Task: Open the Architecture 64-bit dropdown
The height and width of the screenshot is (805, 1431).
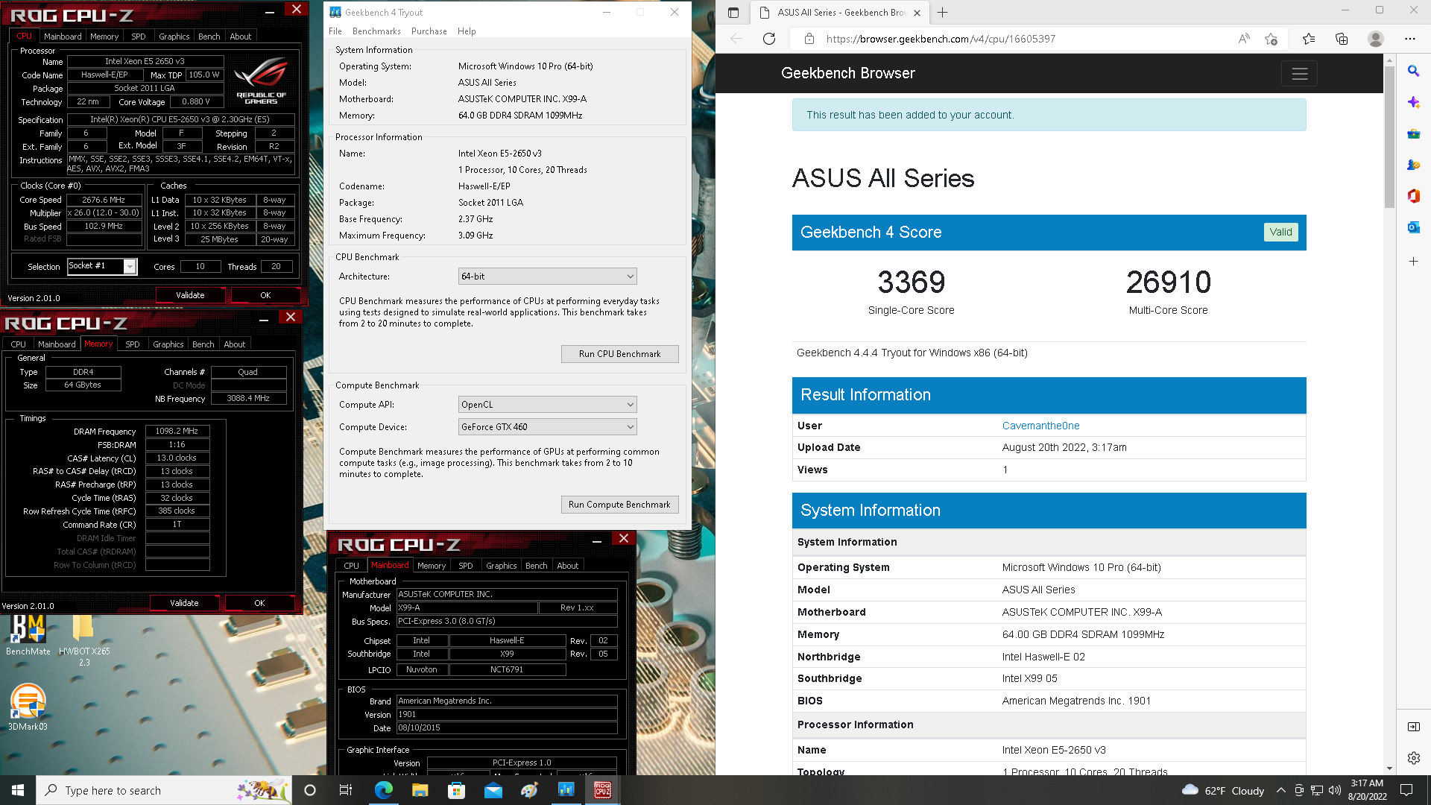Action: coord(548,277)
